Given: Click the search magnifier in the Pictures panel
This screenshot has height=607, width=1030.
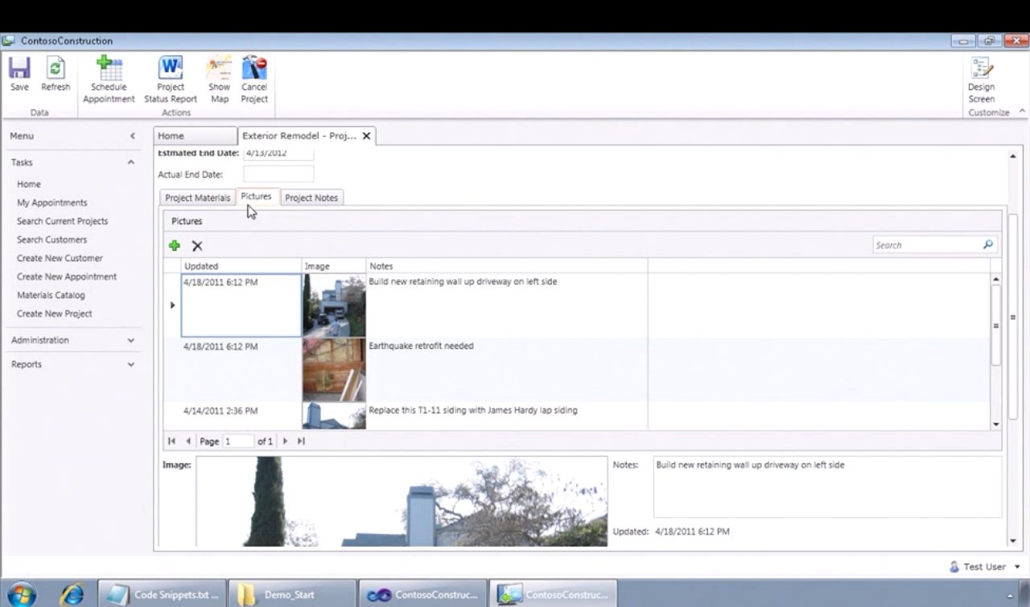Looking at the screenshot, I should (x=988, y=245).
